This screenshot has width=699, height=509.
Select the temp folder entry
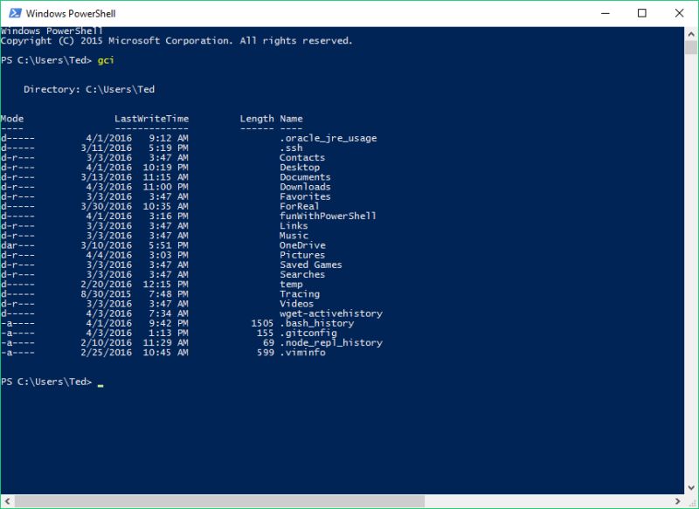click(x=294, y=284)
